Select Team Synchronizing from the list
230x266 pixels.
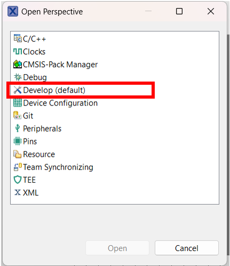53,167
